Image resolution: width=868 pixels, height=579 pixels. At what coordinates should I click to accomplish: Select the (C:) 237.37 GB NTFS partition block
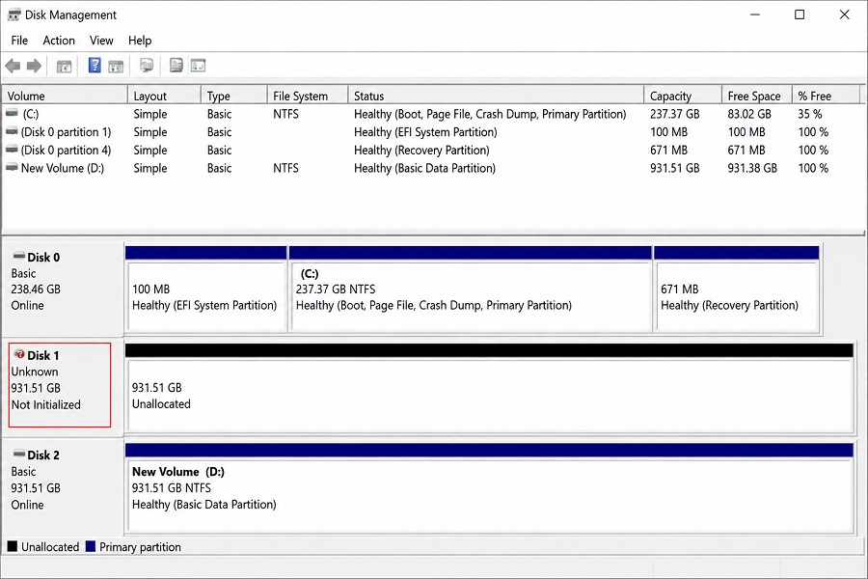tap(470, 289)
